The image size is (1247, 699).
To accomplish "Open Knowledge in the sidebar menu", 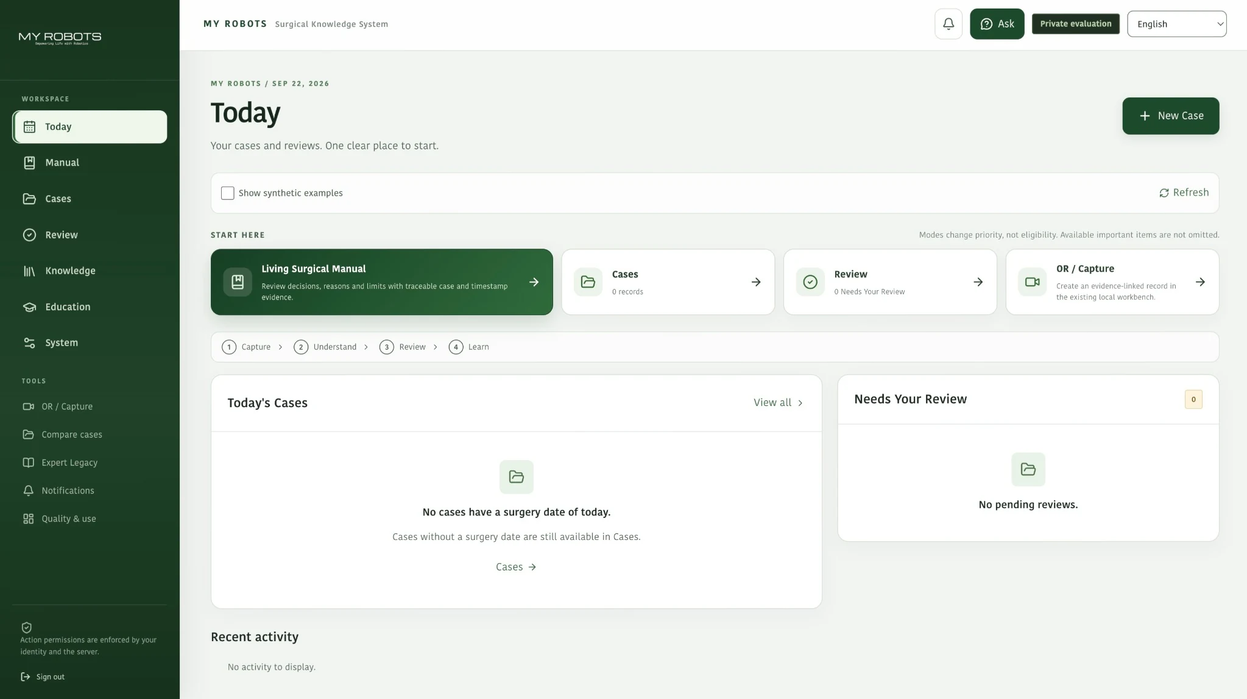I will click(90, 271).
